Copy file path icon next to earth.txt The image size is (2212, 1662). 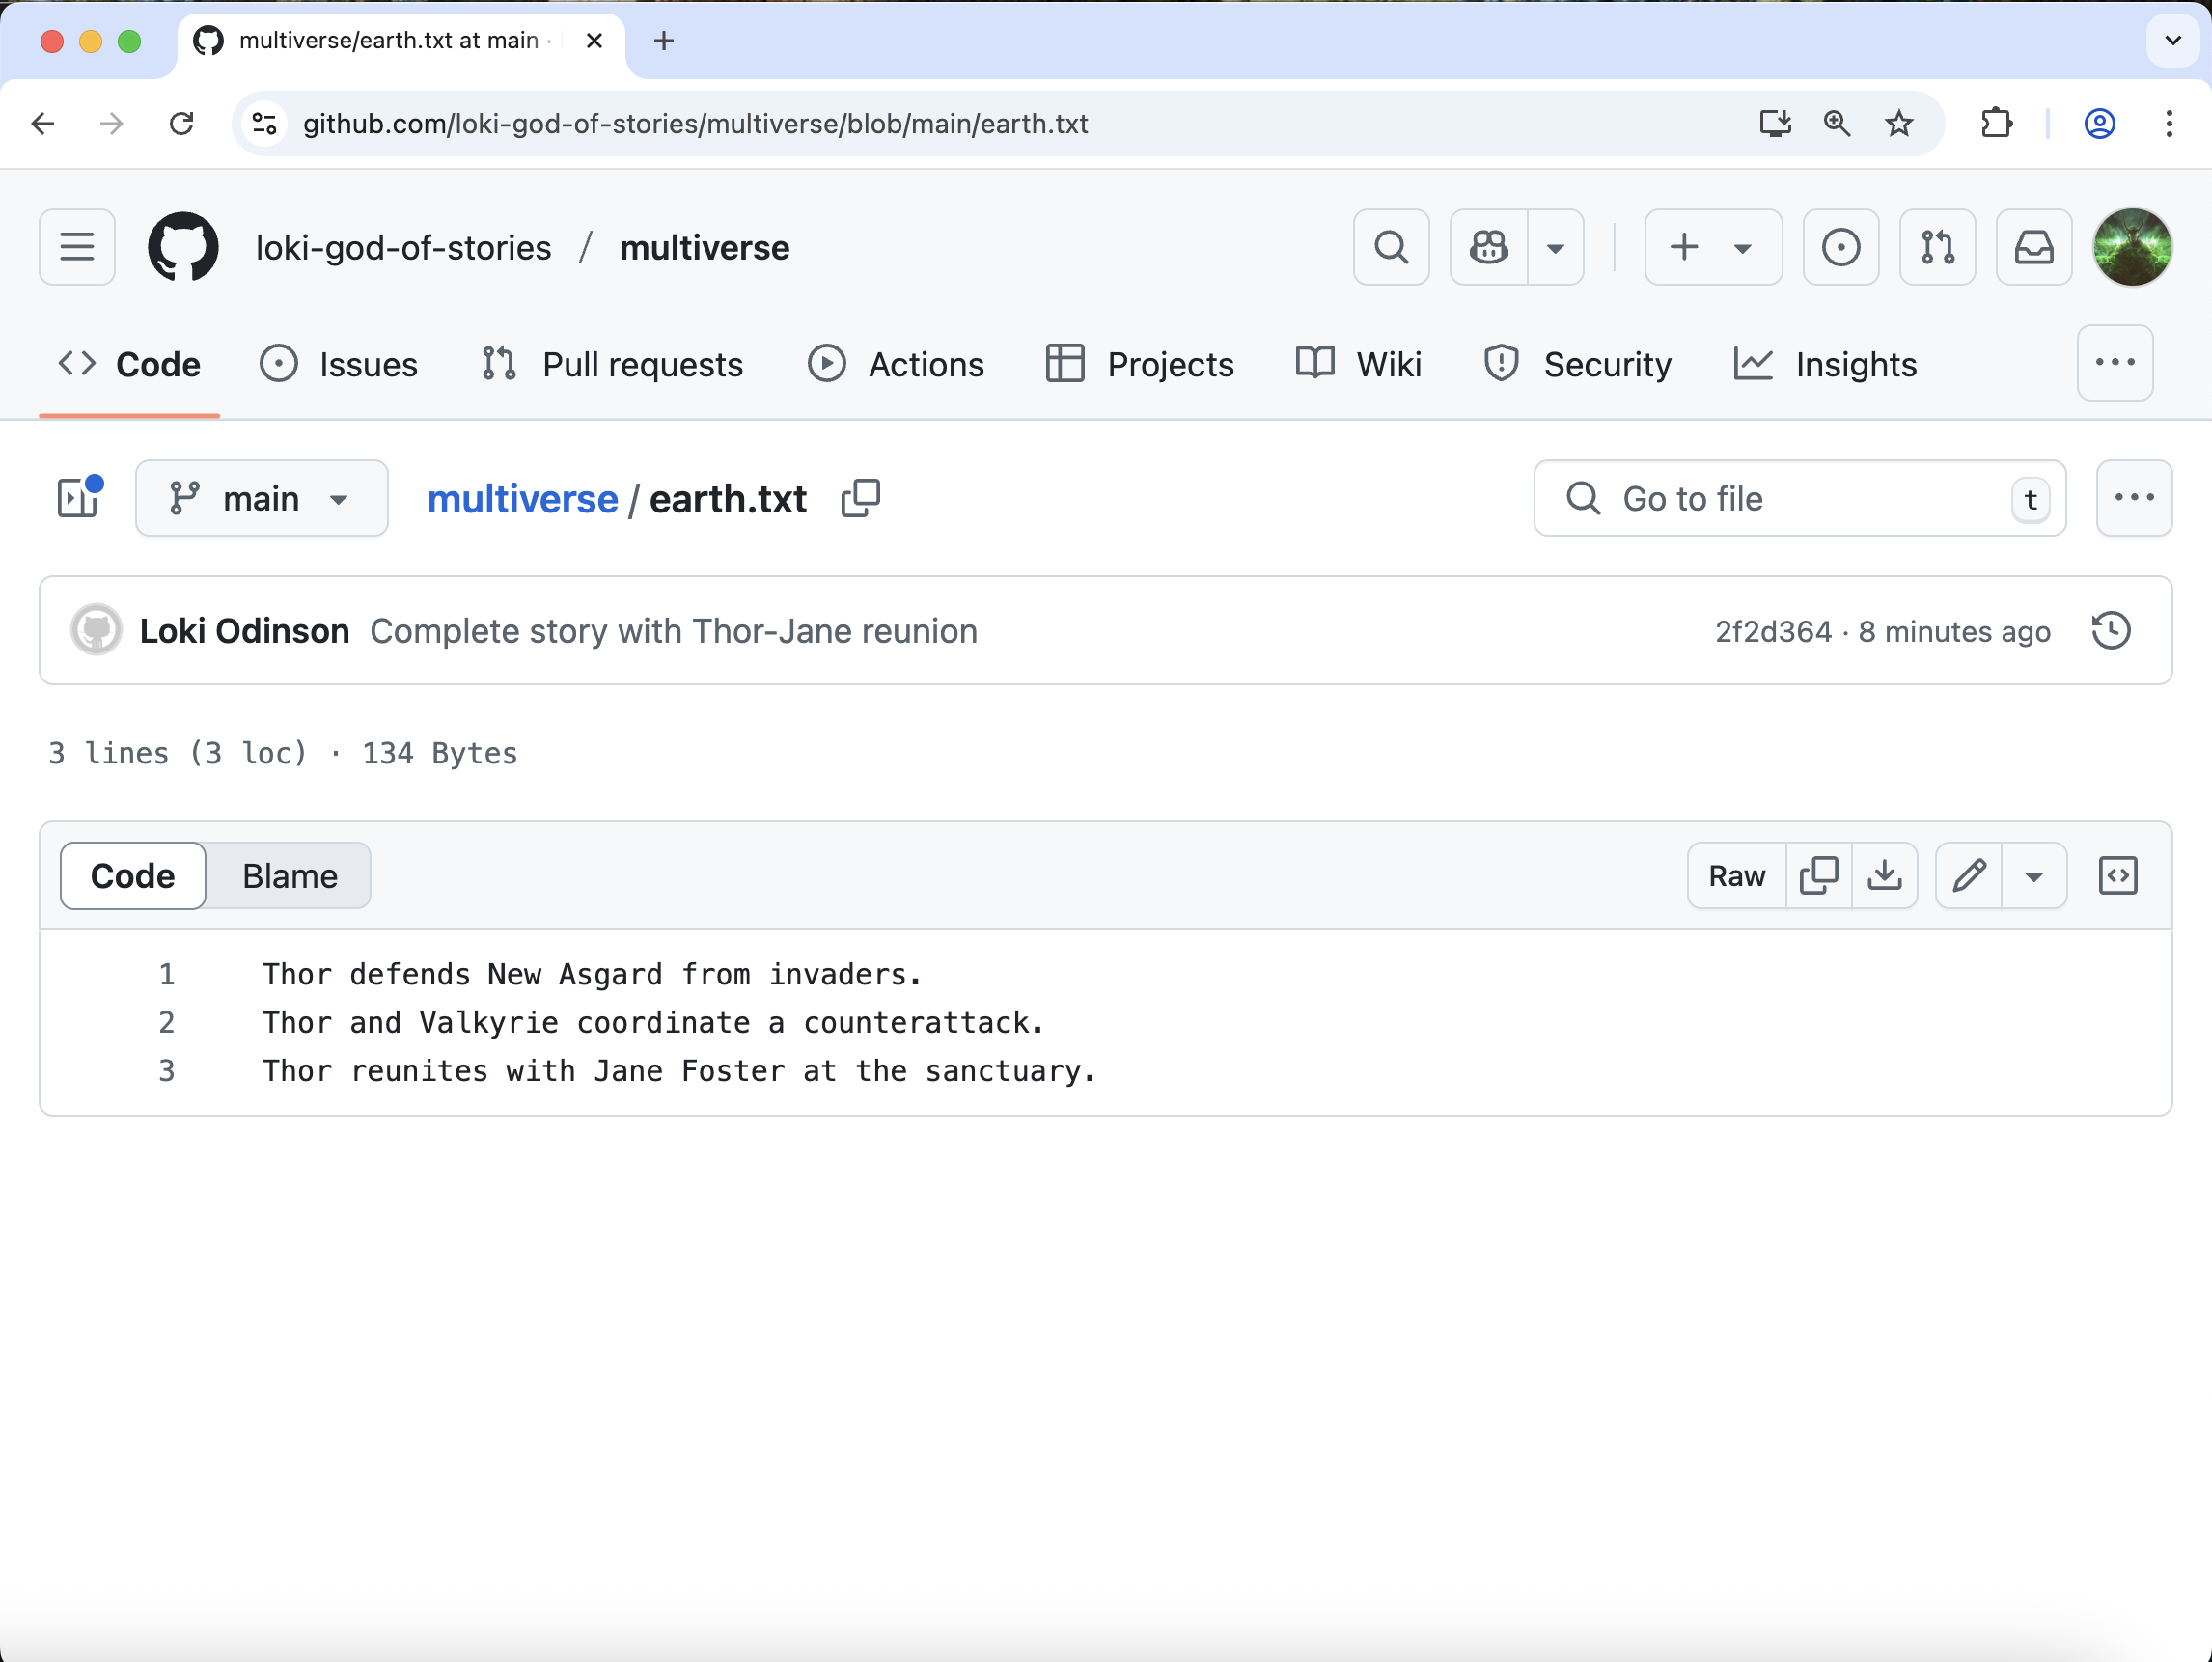pyautogui.click(x=860, y=498)
